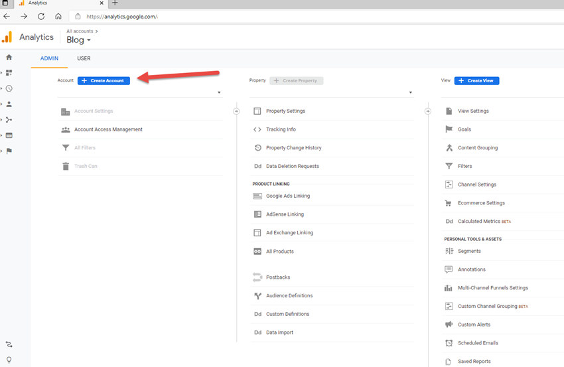Click the Filters funnel icon in View column
This screenshot has width=564, height=367.
[449, 166]
